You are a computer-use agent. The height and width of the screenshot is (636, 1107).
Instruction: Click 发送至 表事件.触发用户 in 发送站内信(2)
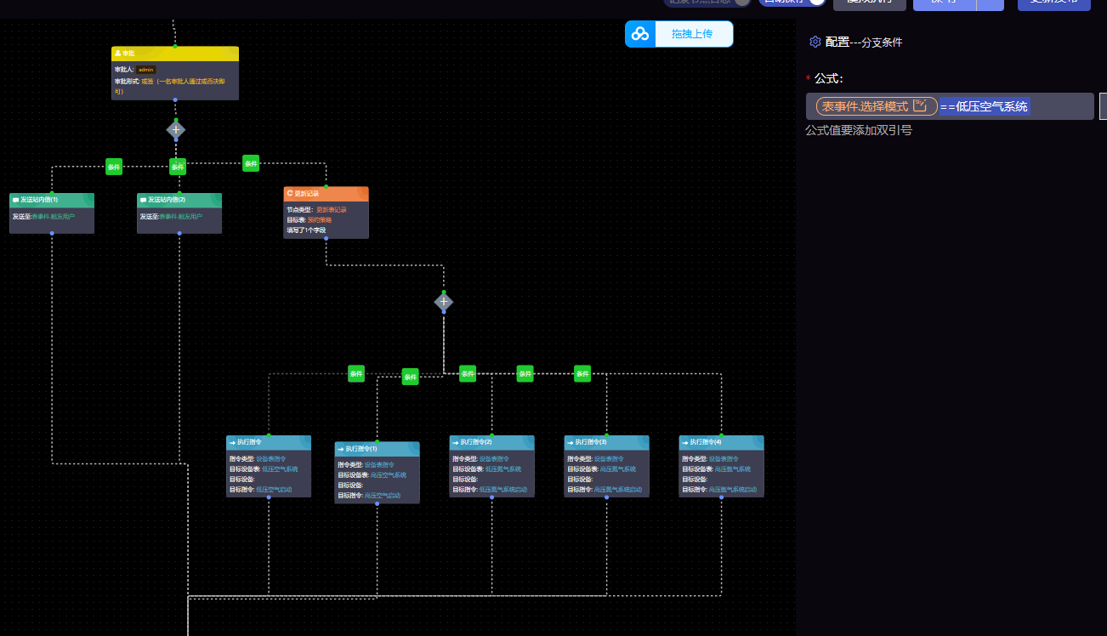pos(171,217)
